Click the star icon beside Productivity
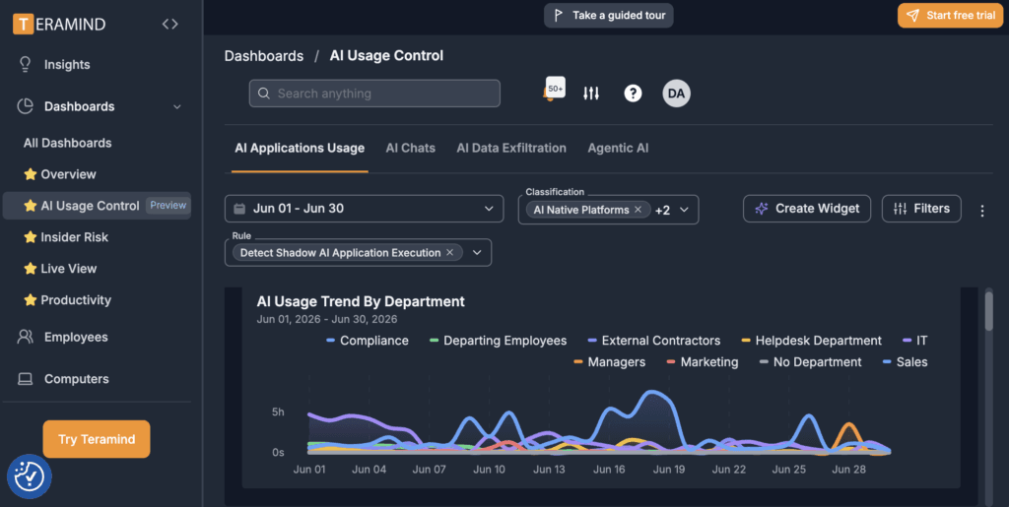This screenshot has height=507, width=1009. 31,300
